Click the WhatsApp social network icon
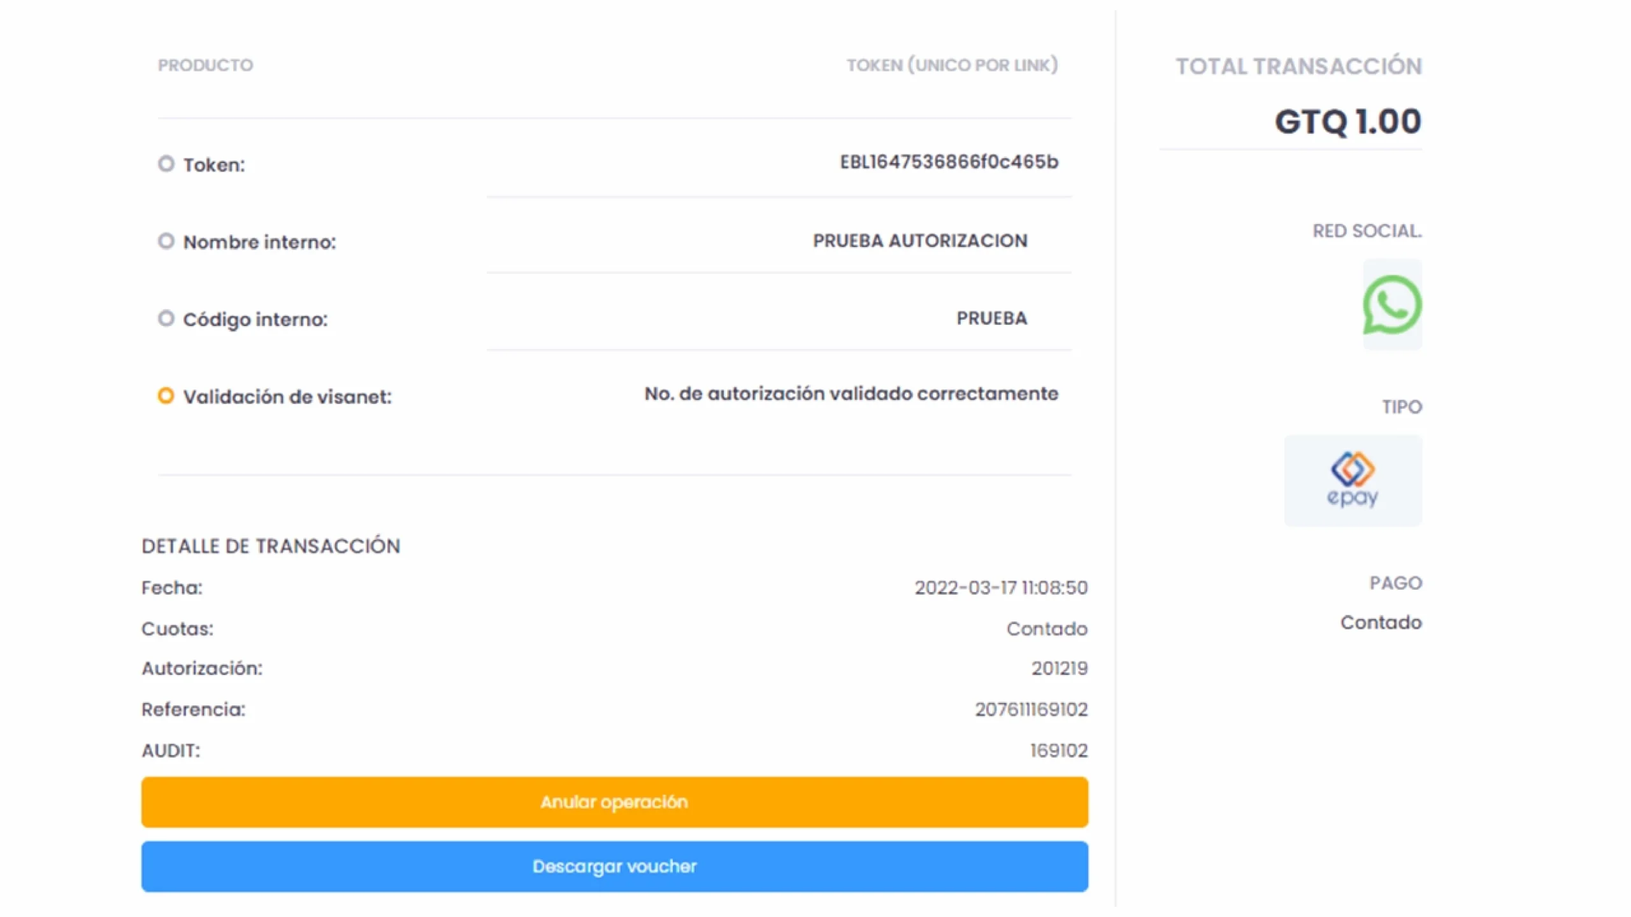Viewport: 1631px width, 917px height. click(x=1392, y=304)
